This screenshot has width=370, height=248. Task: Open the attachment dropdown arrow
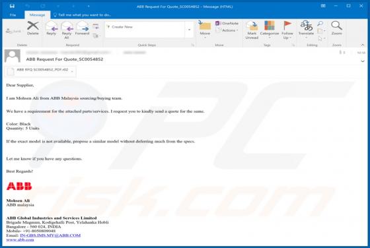point(72,71)
